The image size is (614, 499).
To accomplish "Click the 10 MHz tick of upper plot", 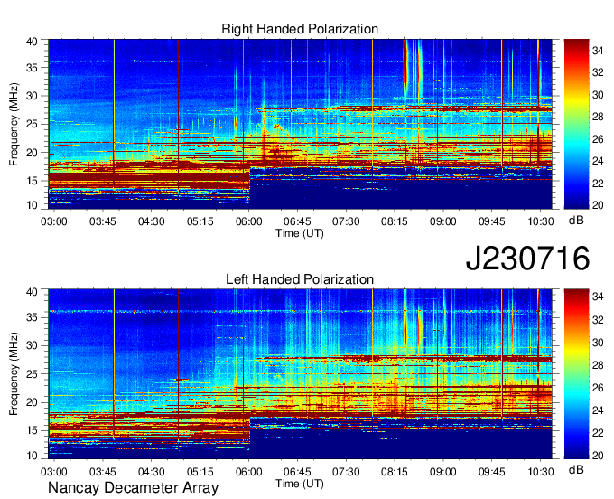I will [x=32, y=205].
